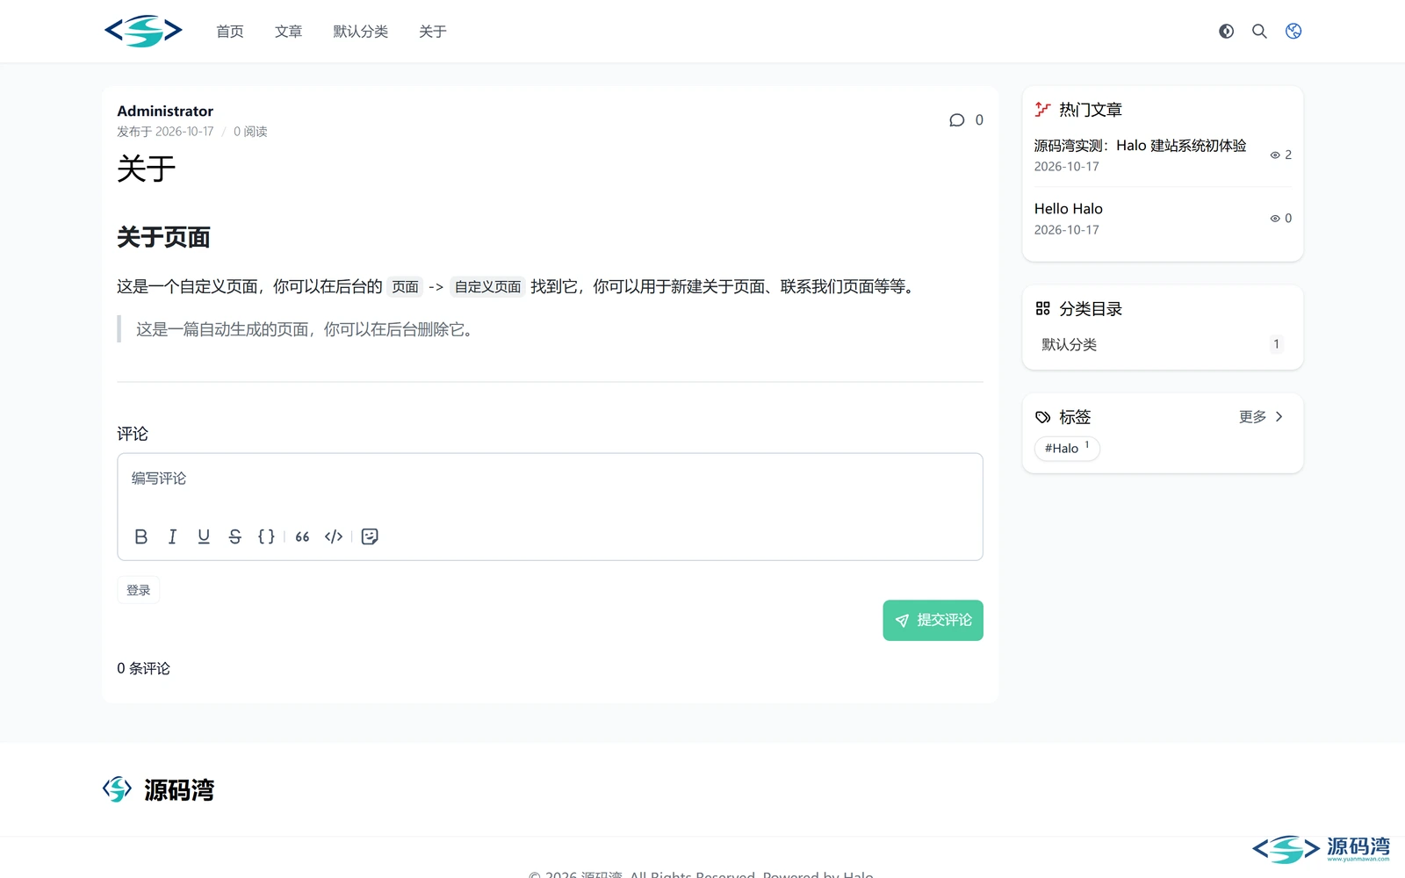
Task: Click the 标签 tag icon
Action: (x=1042, y=417)
